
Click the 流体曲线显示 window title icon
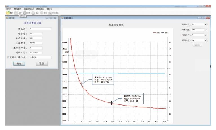[x=62, y=18]
